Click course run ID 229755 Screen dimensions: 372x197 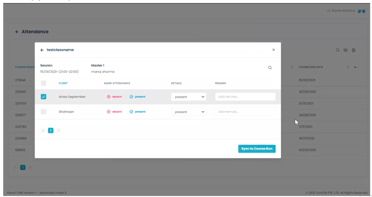pyautogui.click(x=20, y=104)
